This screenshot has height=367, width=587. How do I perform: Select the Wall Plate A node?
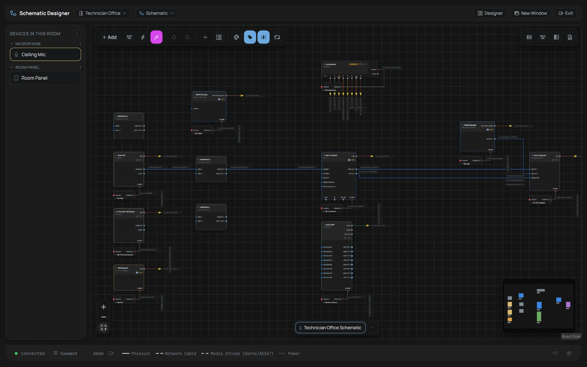(x=129, y=125)
